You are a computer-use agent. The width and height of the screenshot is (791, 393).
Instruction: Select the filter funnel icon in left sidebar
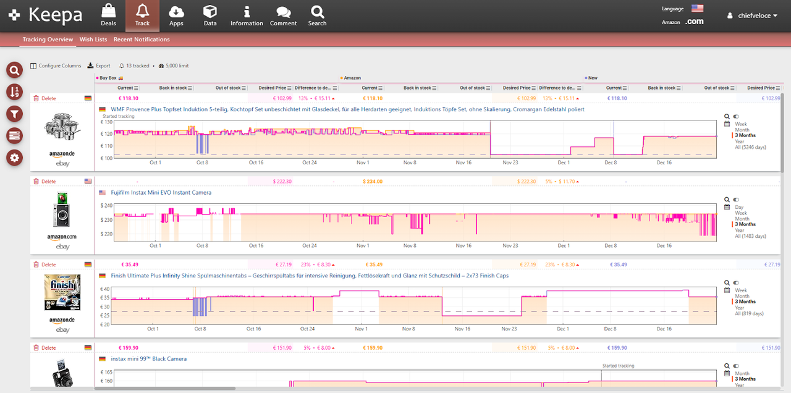click(14, 114)
